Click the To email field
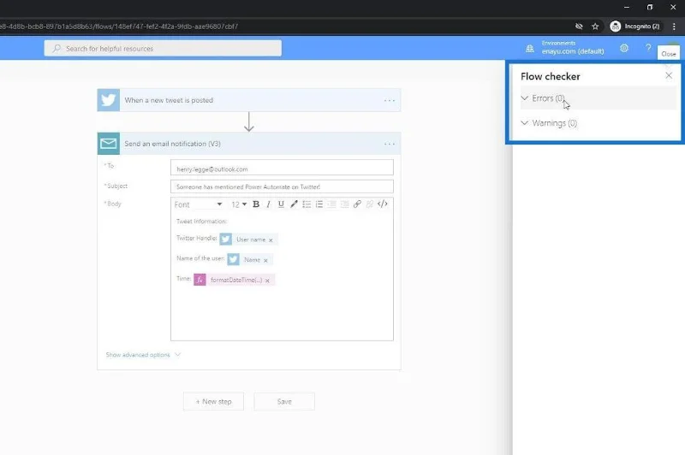Screen dimensions: 685x455 [x=282, y=168]
